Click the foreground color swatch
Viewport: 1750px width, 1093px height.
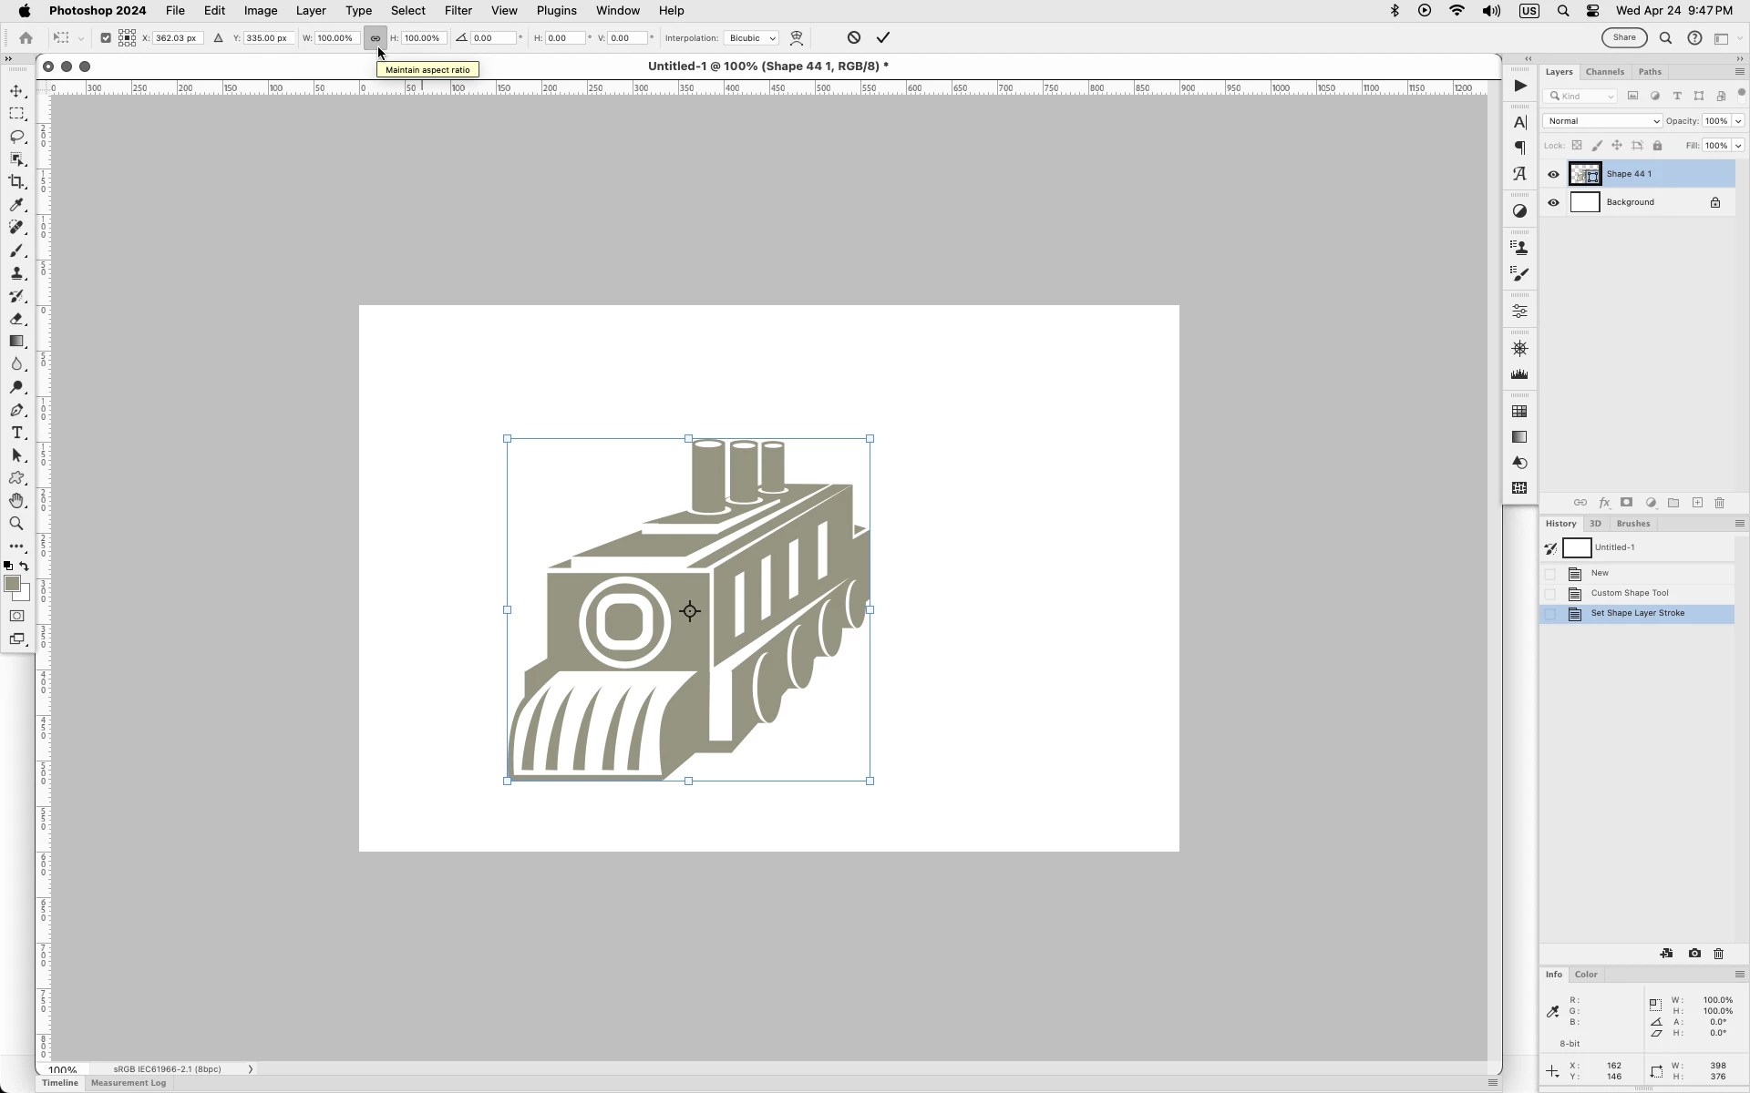tap(12, 584)
